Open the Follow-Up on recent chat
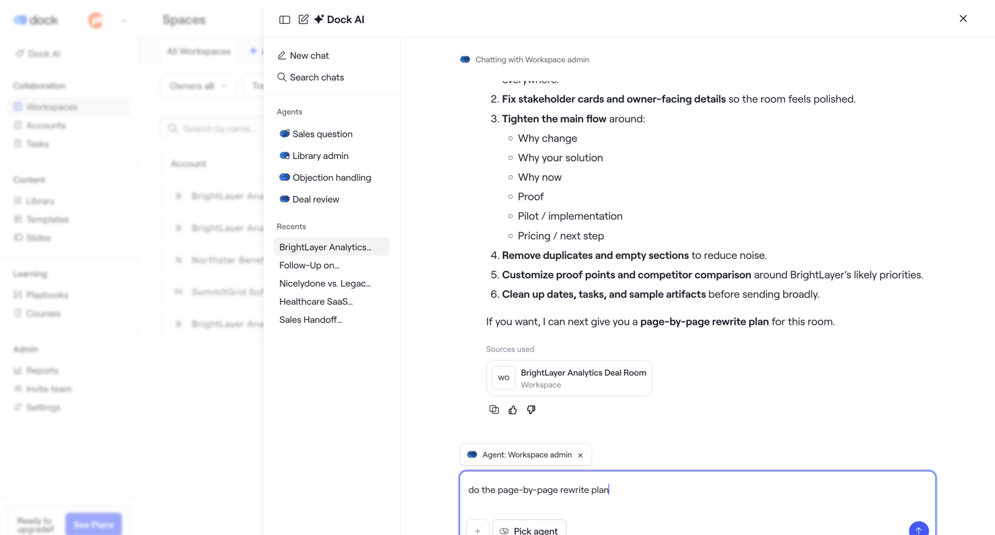The height and width of the screenshot is (535, 995). [309, 266]
